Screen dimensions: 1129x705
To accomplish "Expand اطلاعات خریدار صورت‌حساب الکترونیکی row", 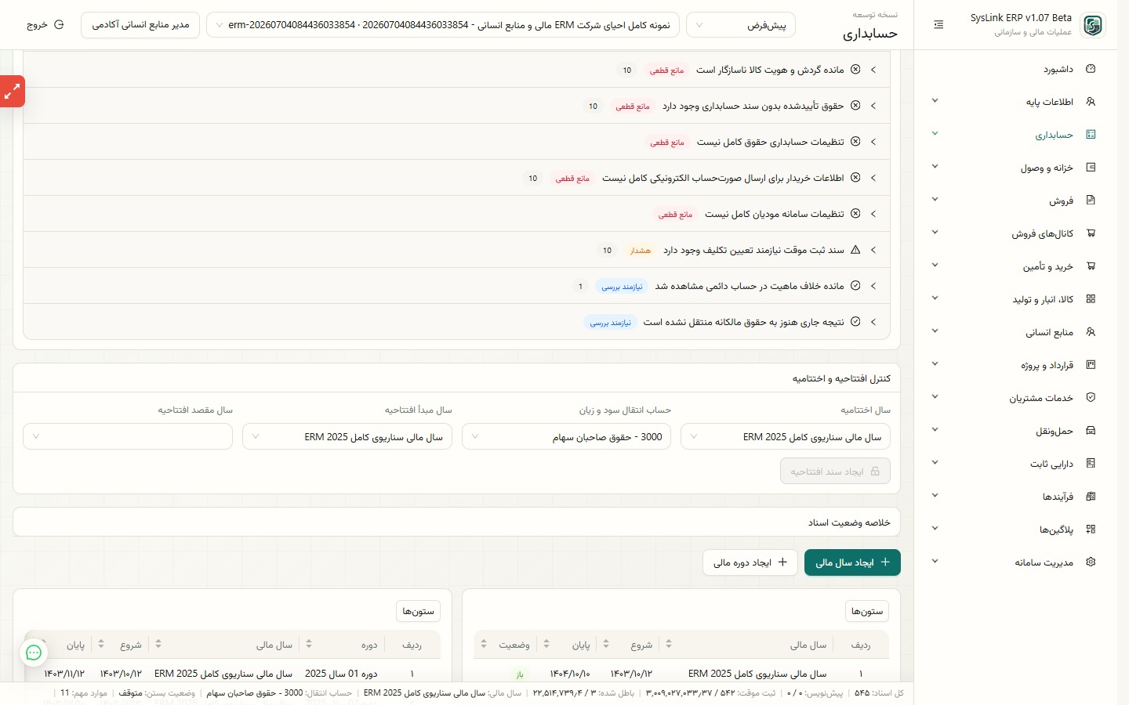I will [x=873, y=178].
